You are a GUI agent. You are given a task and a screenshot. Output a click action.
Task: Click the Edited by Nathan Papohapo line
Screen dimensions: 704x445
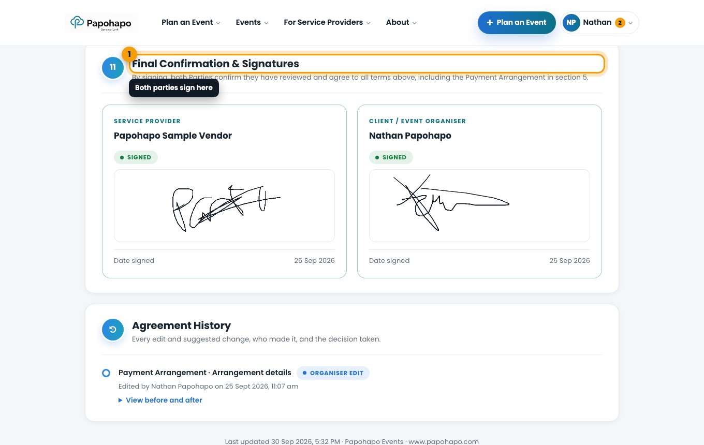(208, 386)
